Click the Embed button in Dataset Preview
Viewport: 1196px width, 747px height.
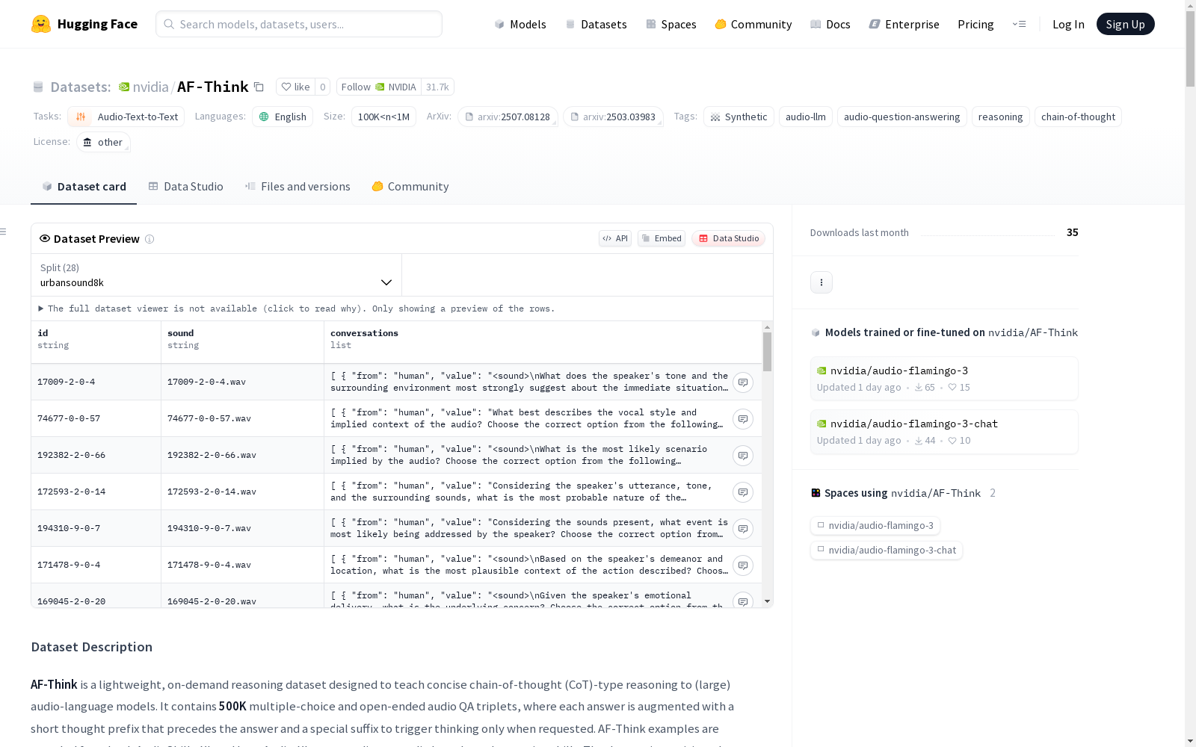(x=662, y=238)
